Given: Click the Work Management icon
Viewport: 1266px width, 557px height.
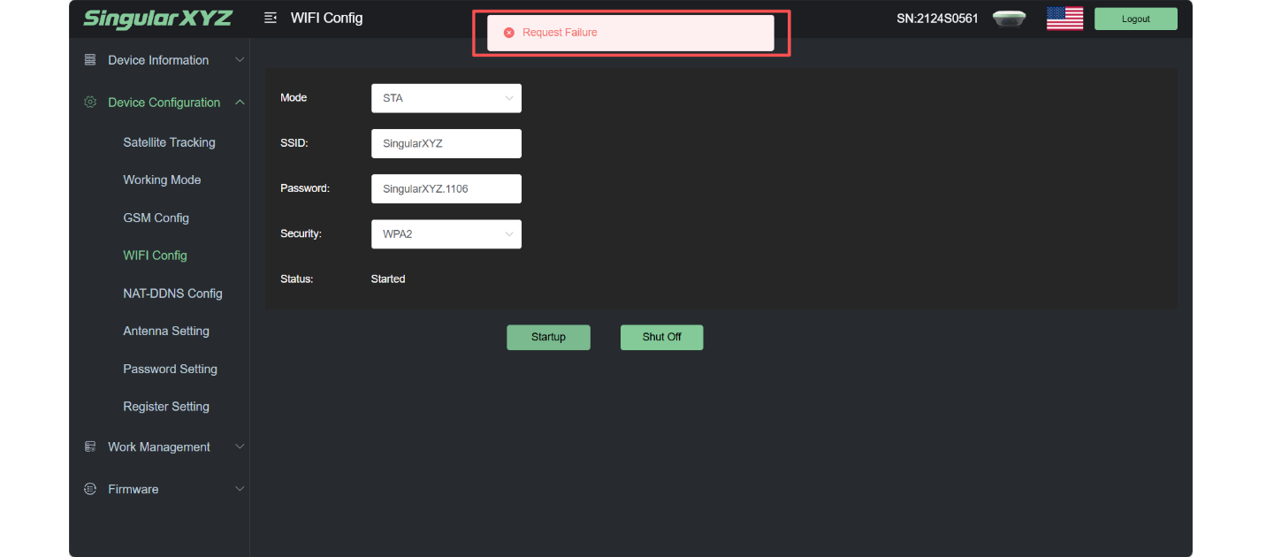Looking at the screenshot, I should (x=89, y=446).
